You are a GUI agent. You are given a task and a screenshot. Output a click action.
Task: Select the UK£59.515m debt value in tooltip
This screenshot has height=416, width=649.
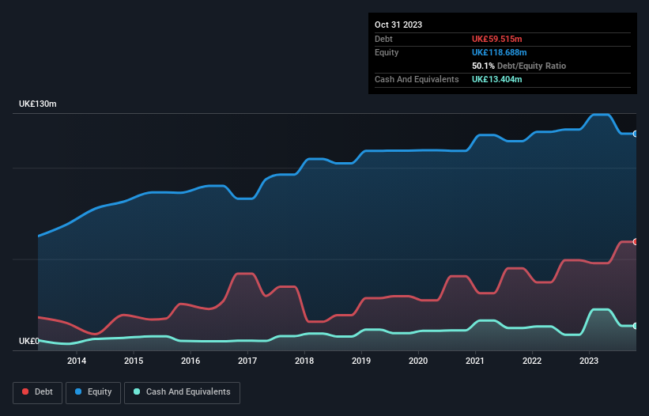tap(497, 39)
